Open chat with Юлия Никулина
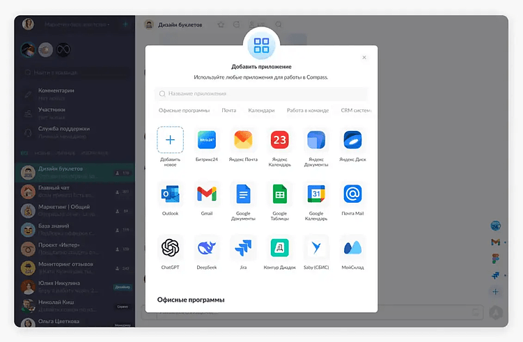The image size is (523, 342). click(x=75, y=286)
